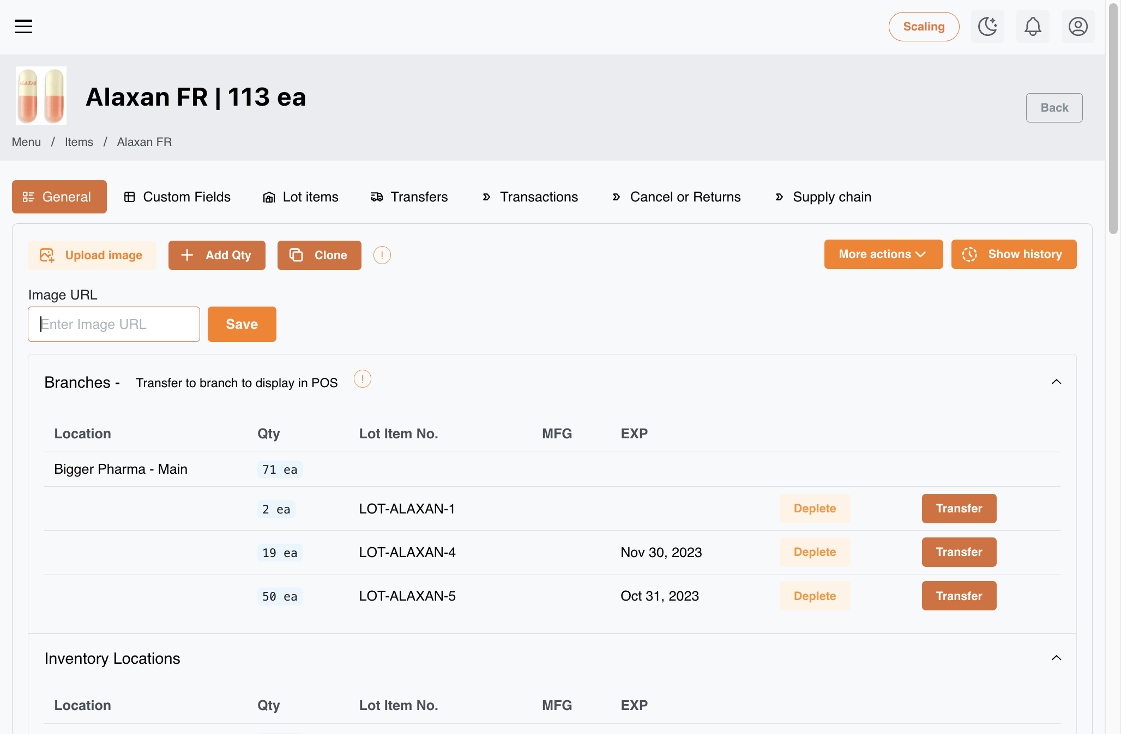This screenshot has height=734, width=1121.
Task: Deplete lot LOT-ALAXAN-5
Action: (815, 596)
